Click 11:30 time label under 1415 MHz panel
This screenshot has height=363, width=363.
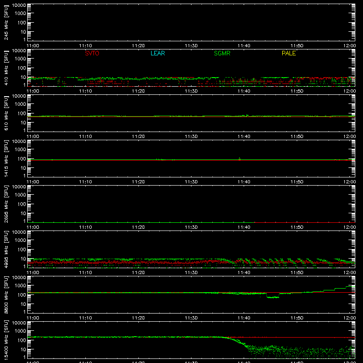(x=191, y=182)
